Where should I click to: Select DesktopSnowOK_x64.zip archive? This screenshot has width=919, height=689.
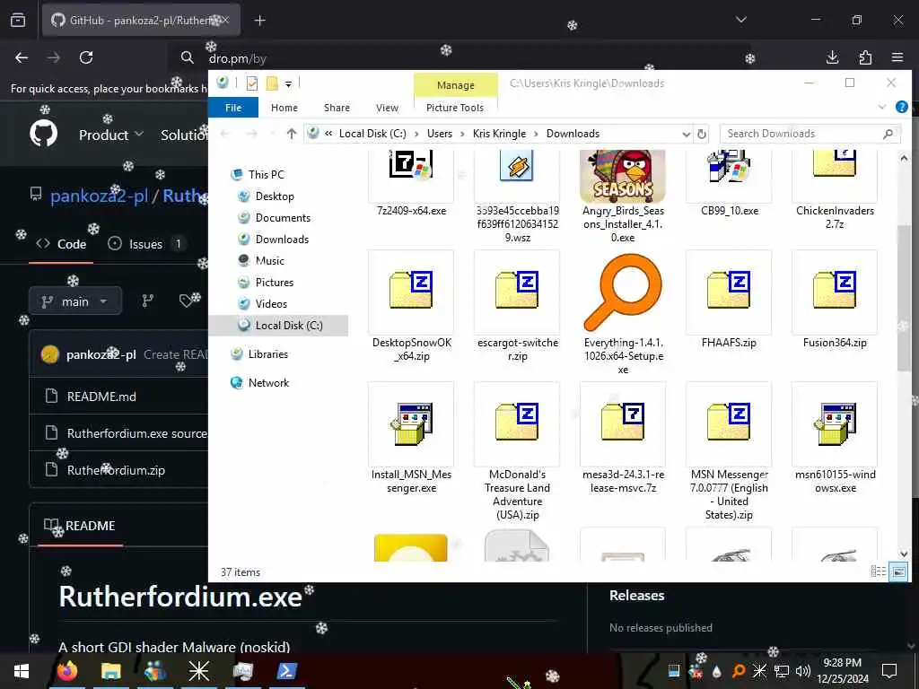click(x=411, y=306)
